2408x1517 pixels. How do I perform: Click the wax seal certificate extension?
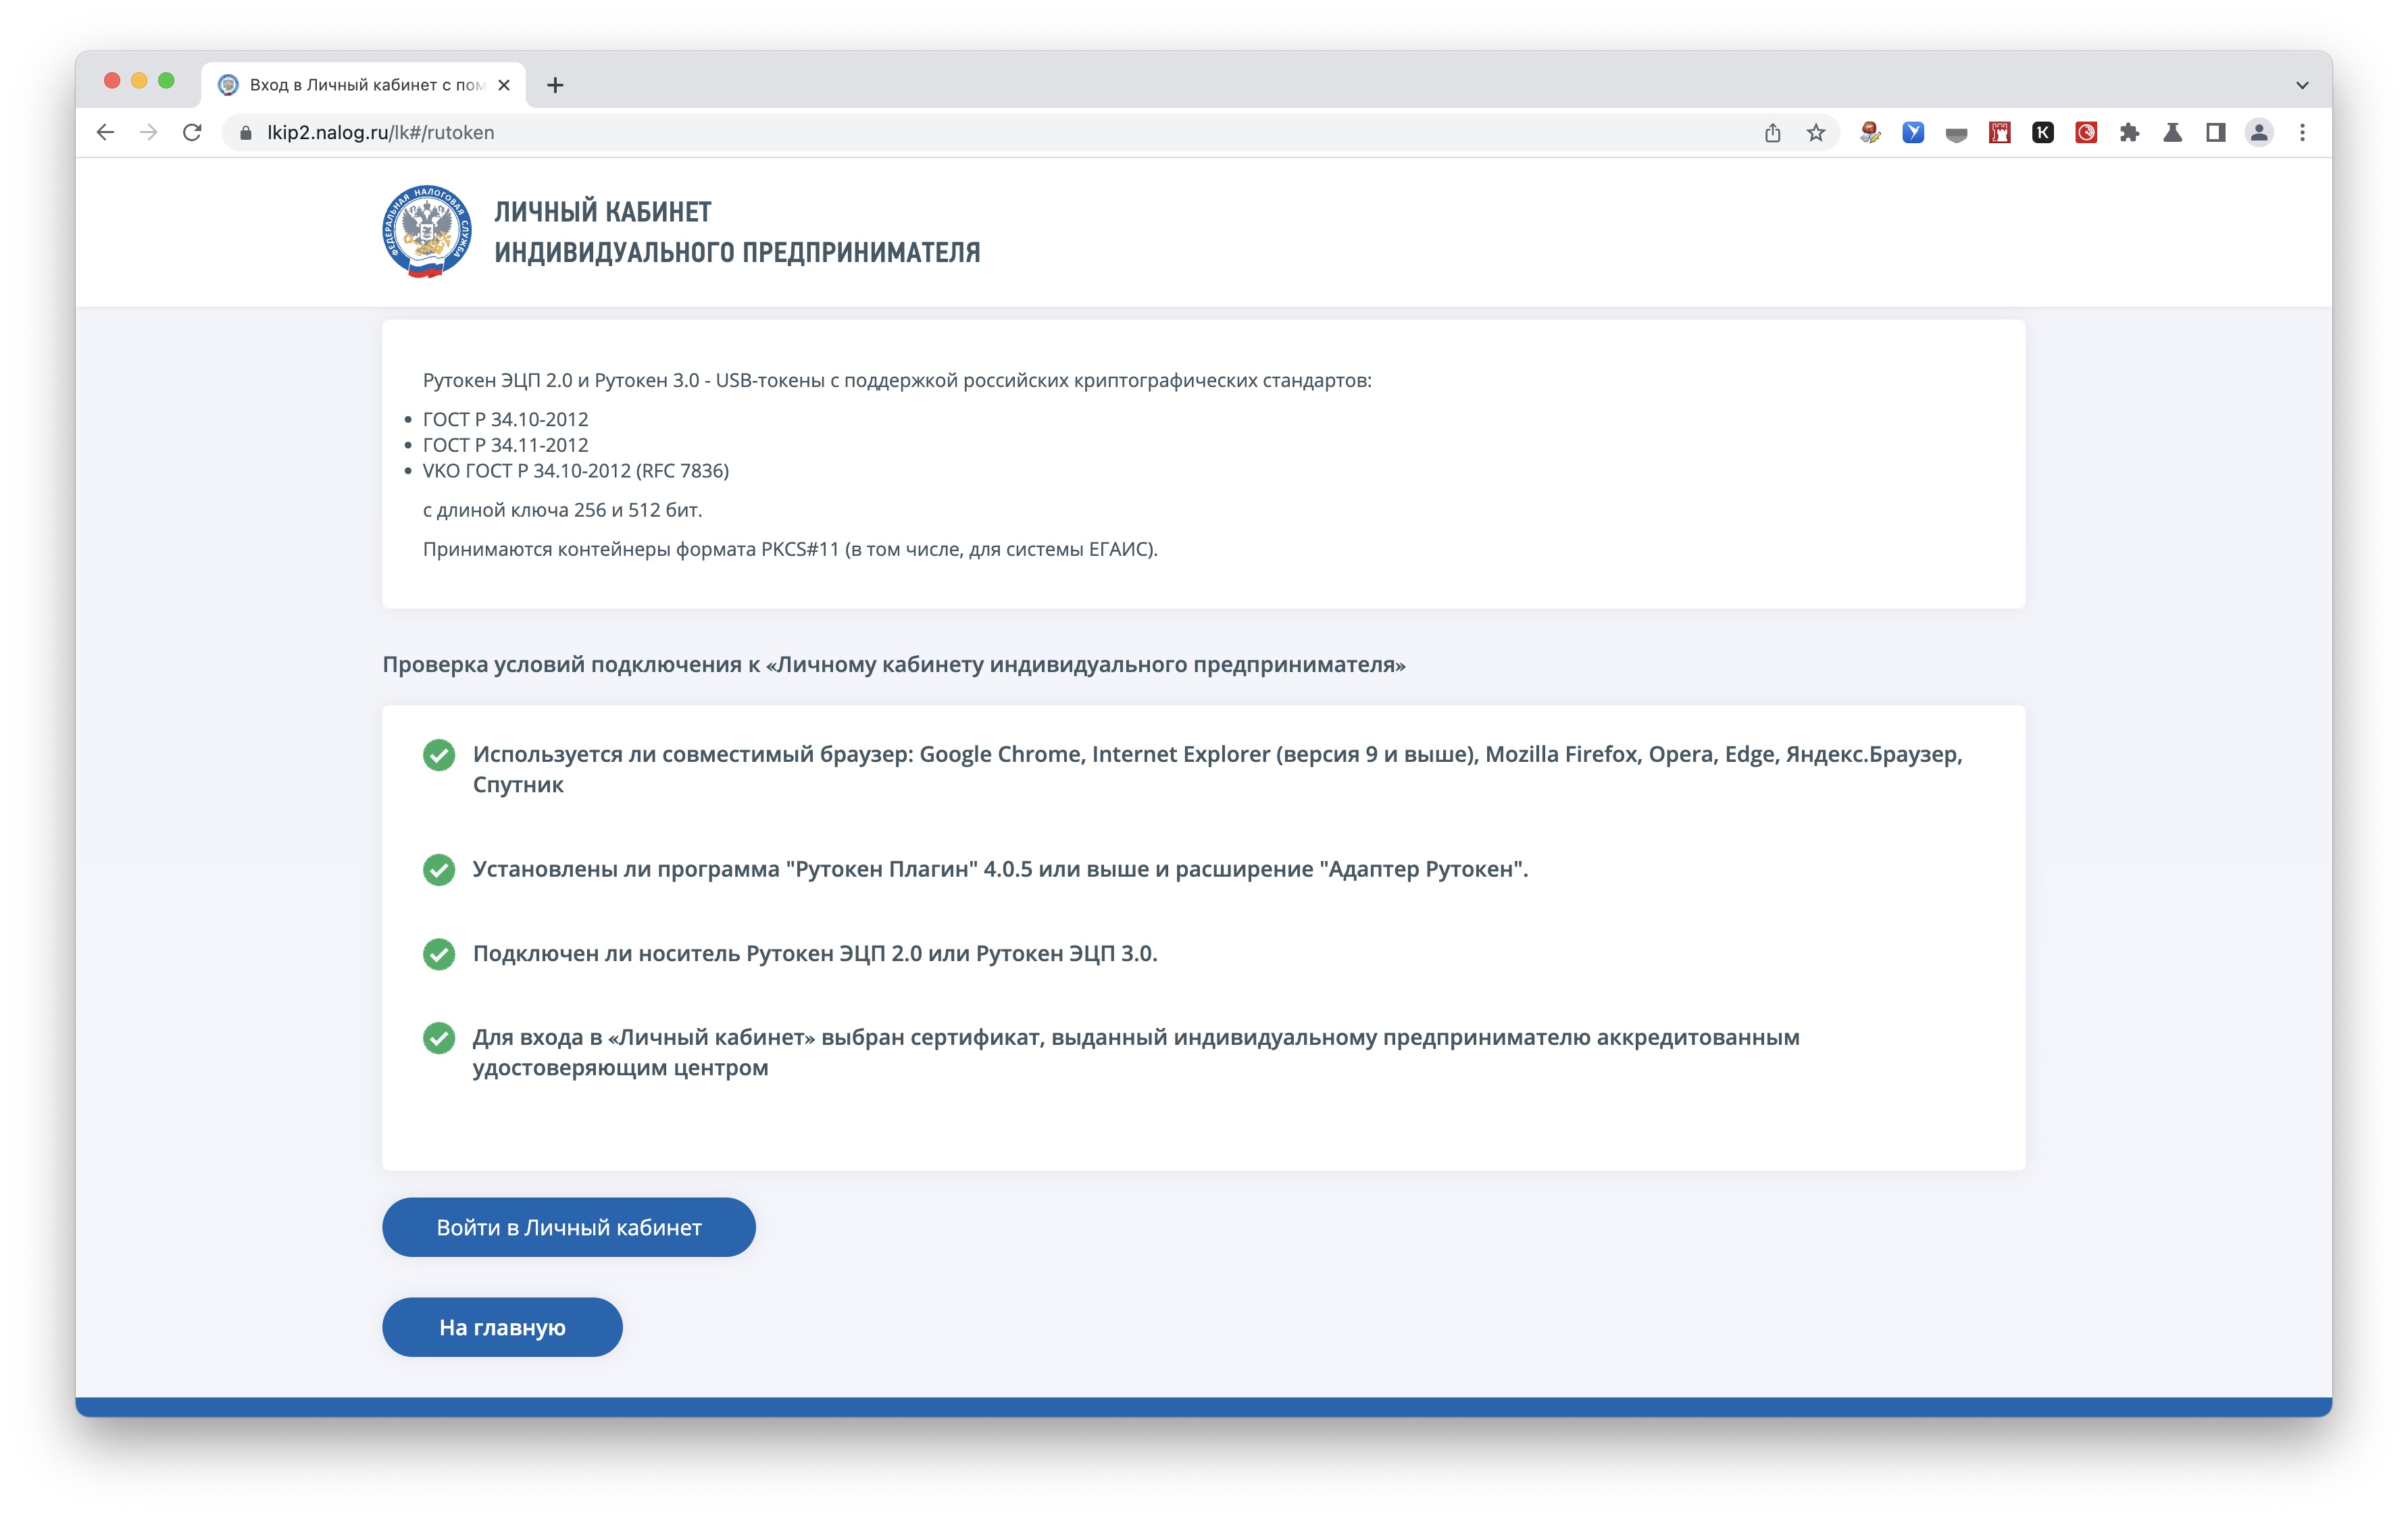1869,133
